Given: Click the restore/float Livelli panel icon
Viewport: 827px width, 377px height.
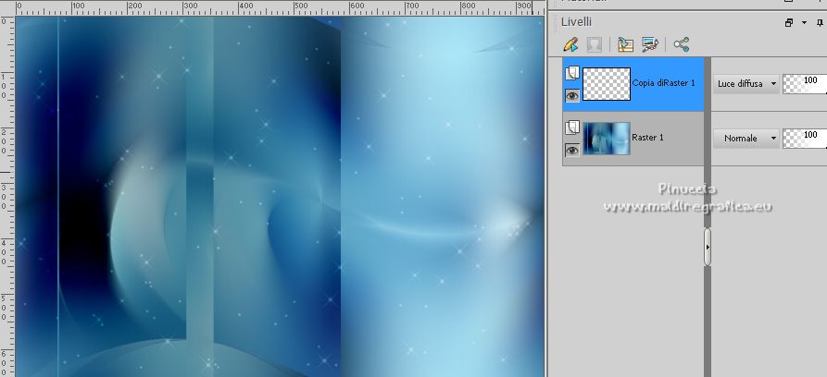Looking at the screenshot, I should [x=789, y=23].
